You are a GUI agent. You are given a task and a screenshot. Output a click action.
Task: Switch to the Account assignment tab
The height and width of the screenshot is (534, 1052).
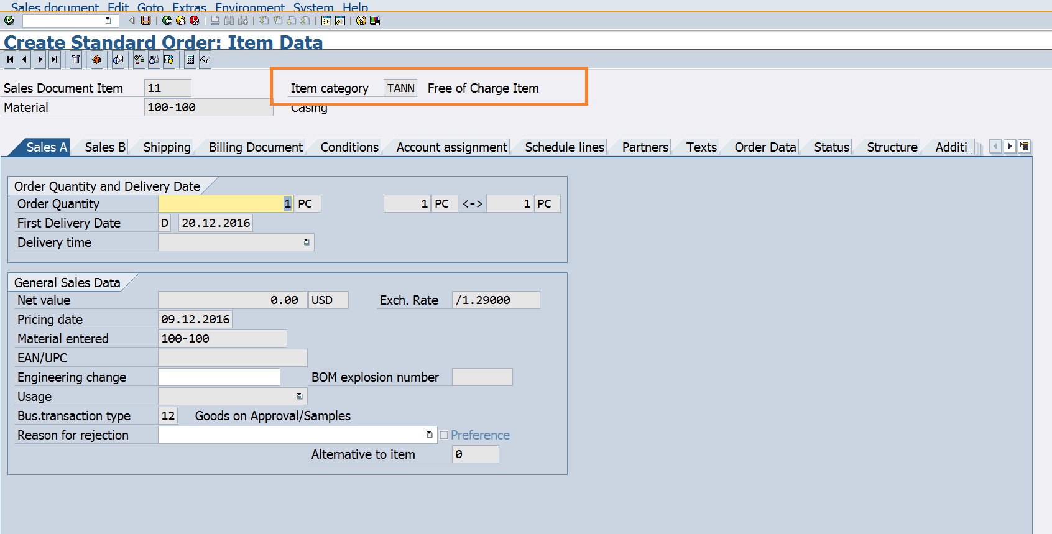pos(452,147)
